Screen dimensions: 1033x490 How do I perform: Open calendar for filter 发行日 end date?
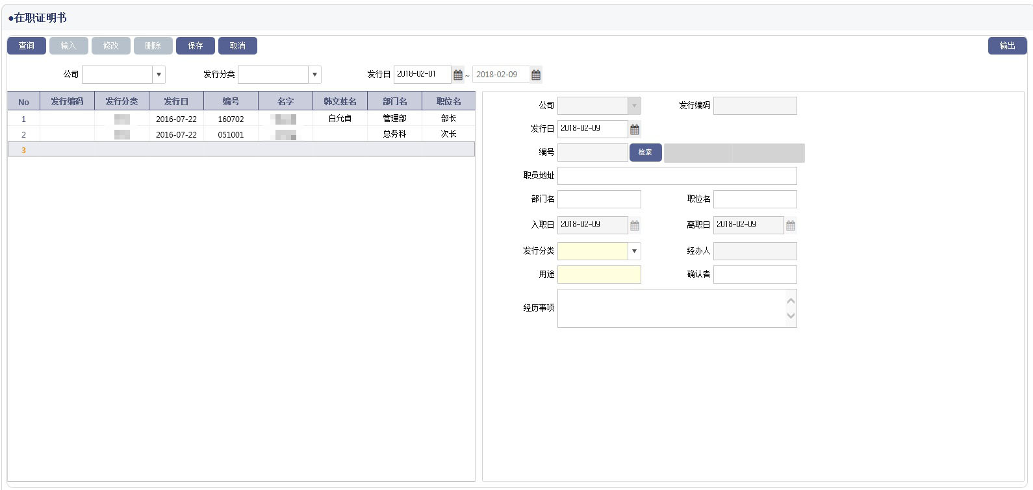536,75
